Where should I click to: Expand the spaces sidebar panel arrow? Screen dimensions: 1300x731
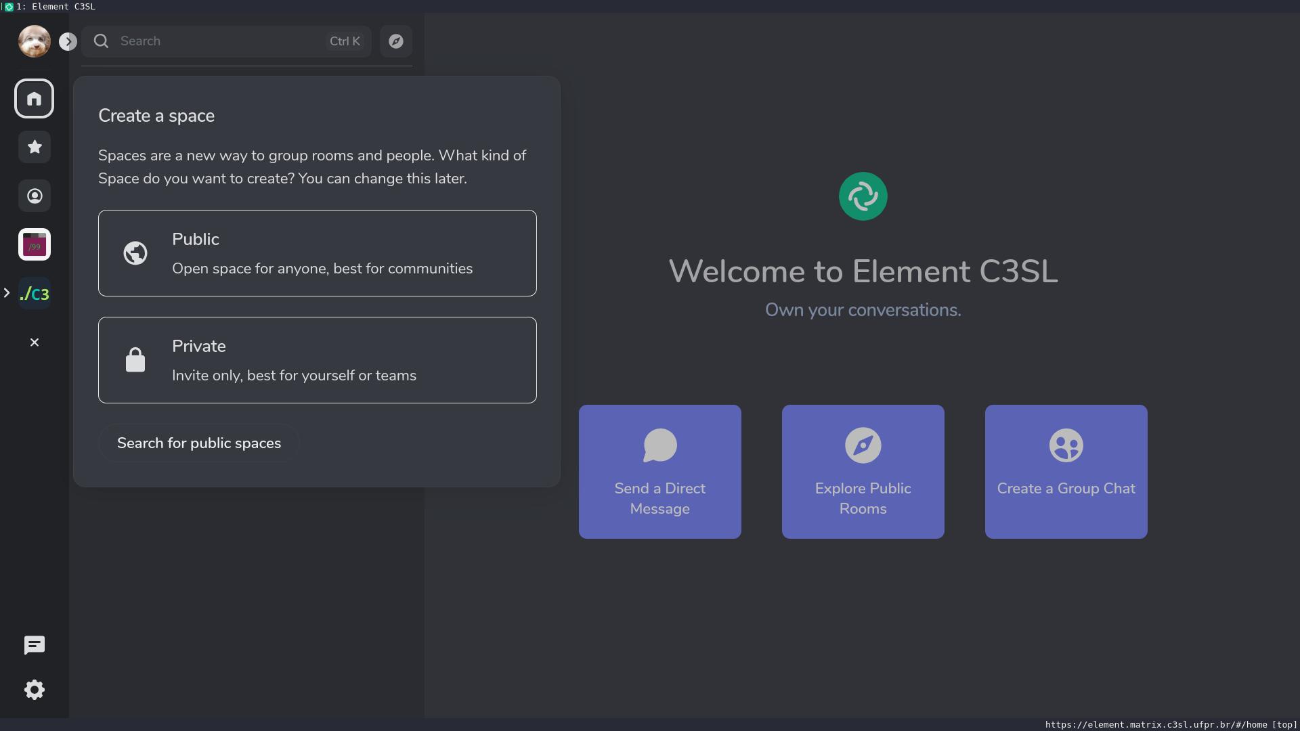point(68,41)
